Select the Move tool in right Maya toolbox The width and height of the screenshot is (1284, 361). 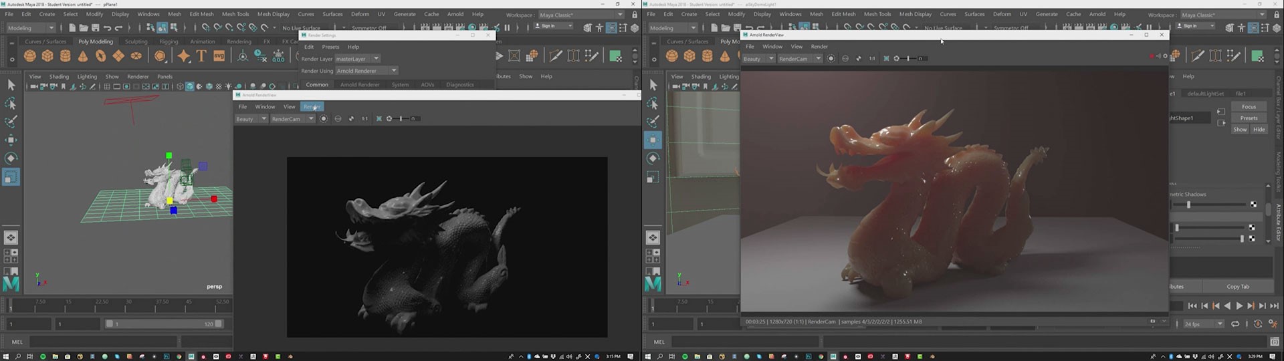click(653, 140)
